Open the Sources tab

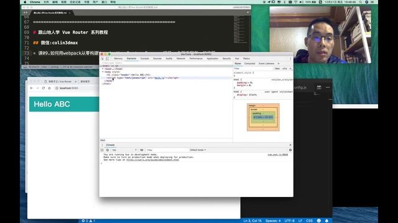(x=157, y=58)
